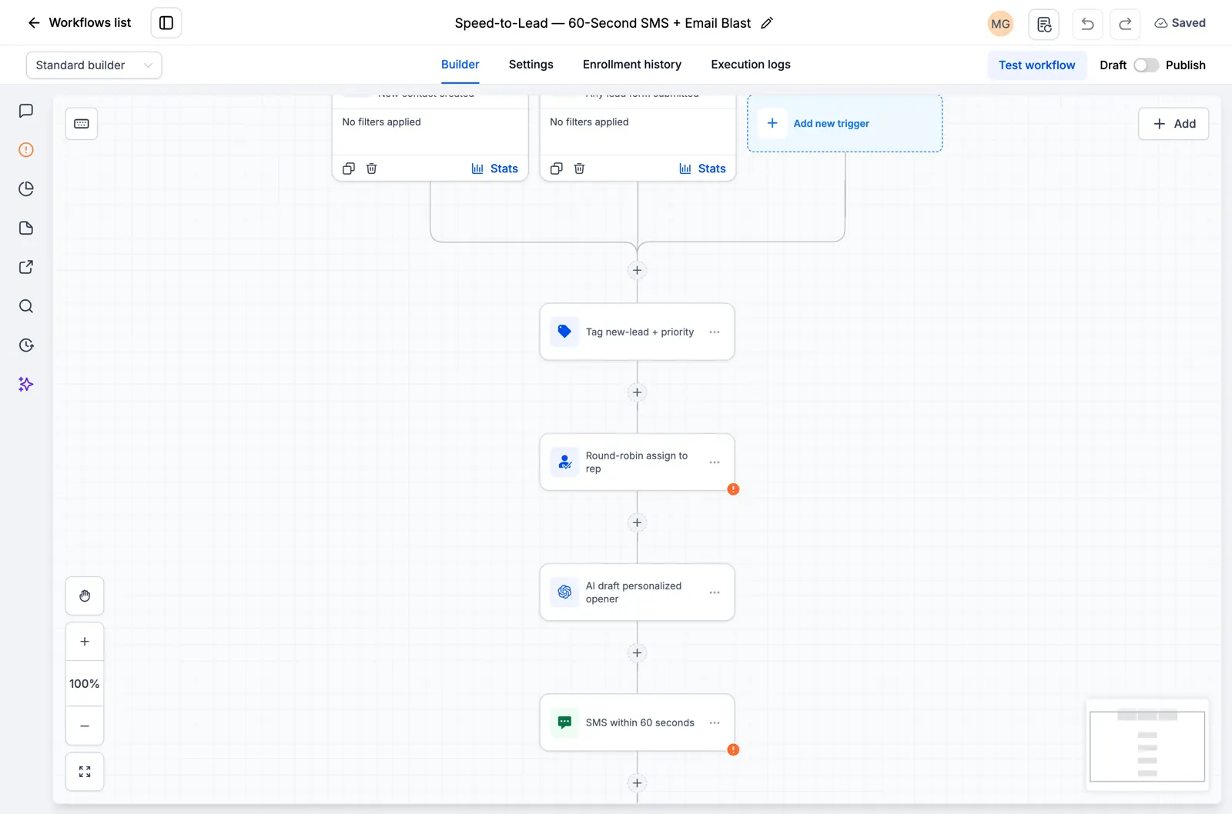Click the Add button on canvas

point(1173,124)
